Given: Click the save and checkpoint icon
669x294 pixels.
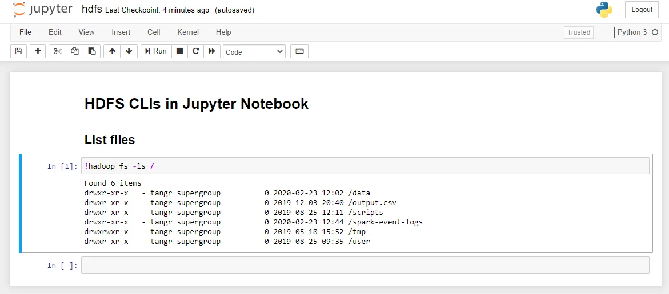Looking at the screenshot, I should click(x=18, y=51).
